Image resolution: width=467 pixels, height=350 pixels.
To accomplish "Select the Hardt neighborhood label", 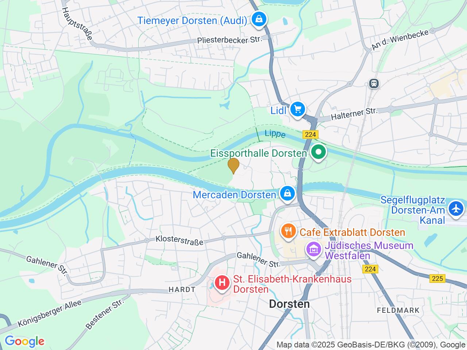I will coord(182,289).
